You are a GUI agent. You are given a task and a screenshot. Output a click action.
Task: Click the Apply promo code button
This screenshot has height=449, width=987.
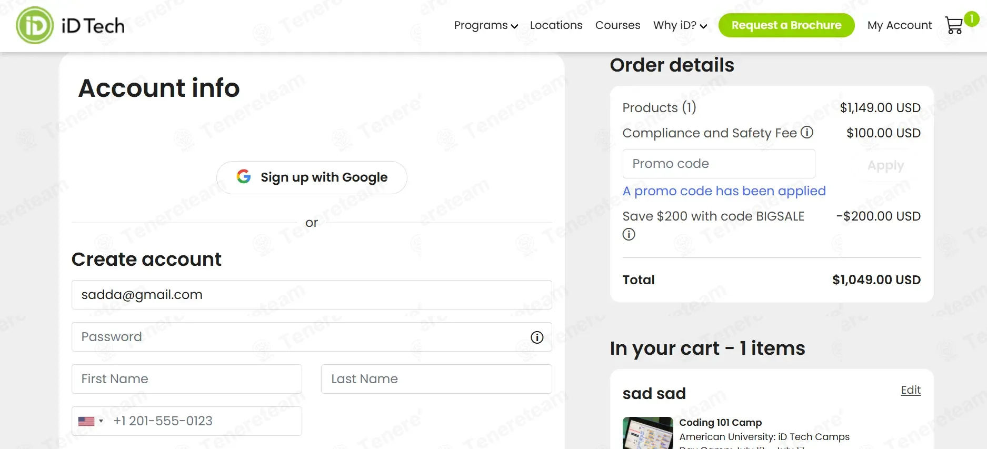885,165
